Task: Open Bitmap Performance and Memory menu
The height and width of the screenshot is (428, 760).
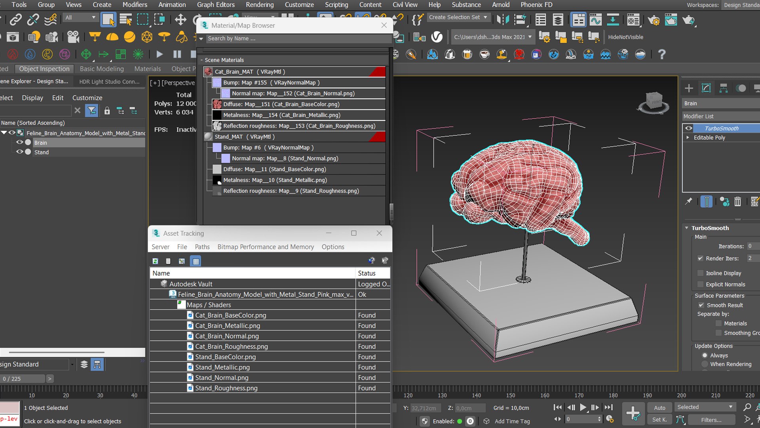Action: pos(266,247)
